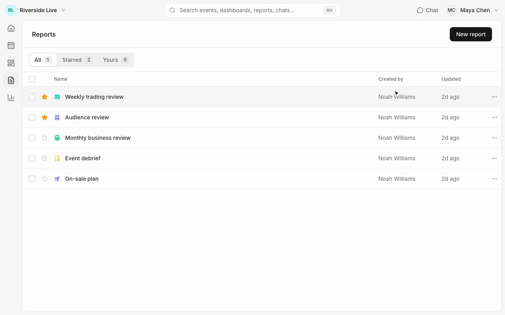Star the Event debrief report
505x315 pixels.
[45, 158]
